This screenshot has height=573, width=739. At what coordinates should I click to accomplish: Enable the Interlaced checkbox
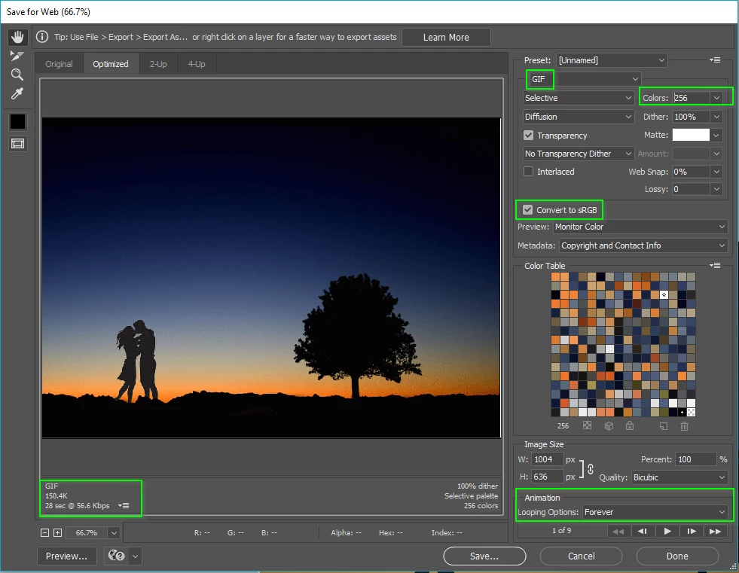(529, 172)
